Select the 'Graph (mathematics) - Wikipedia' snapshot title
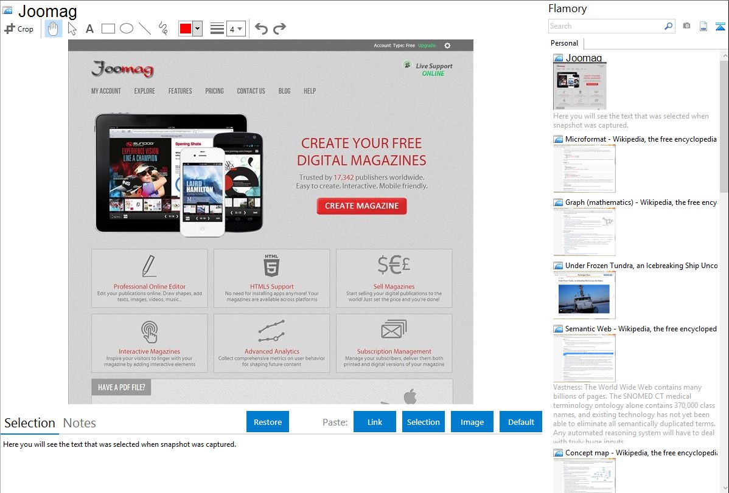The height and width of the screenshot is (493, 729). click(x=641, y=202)
